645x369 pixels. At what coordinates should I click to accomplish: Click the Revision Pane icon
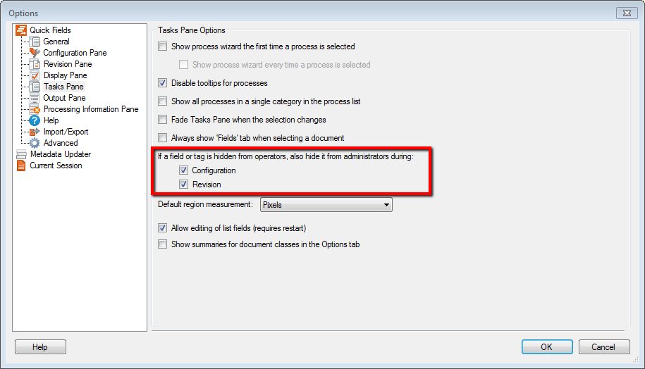[35, 64]
